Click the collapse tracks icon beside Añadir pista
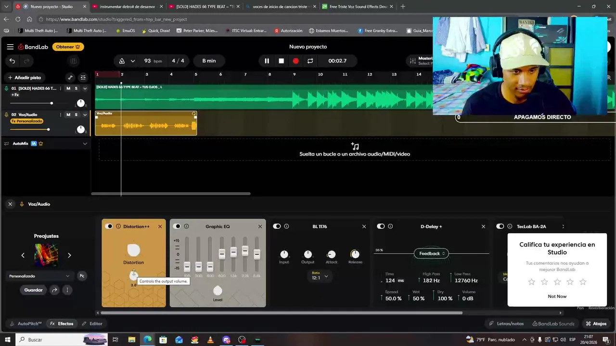616x346 pixels. click(x=83, y=77)
